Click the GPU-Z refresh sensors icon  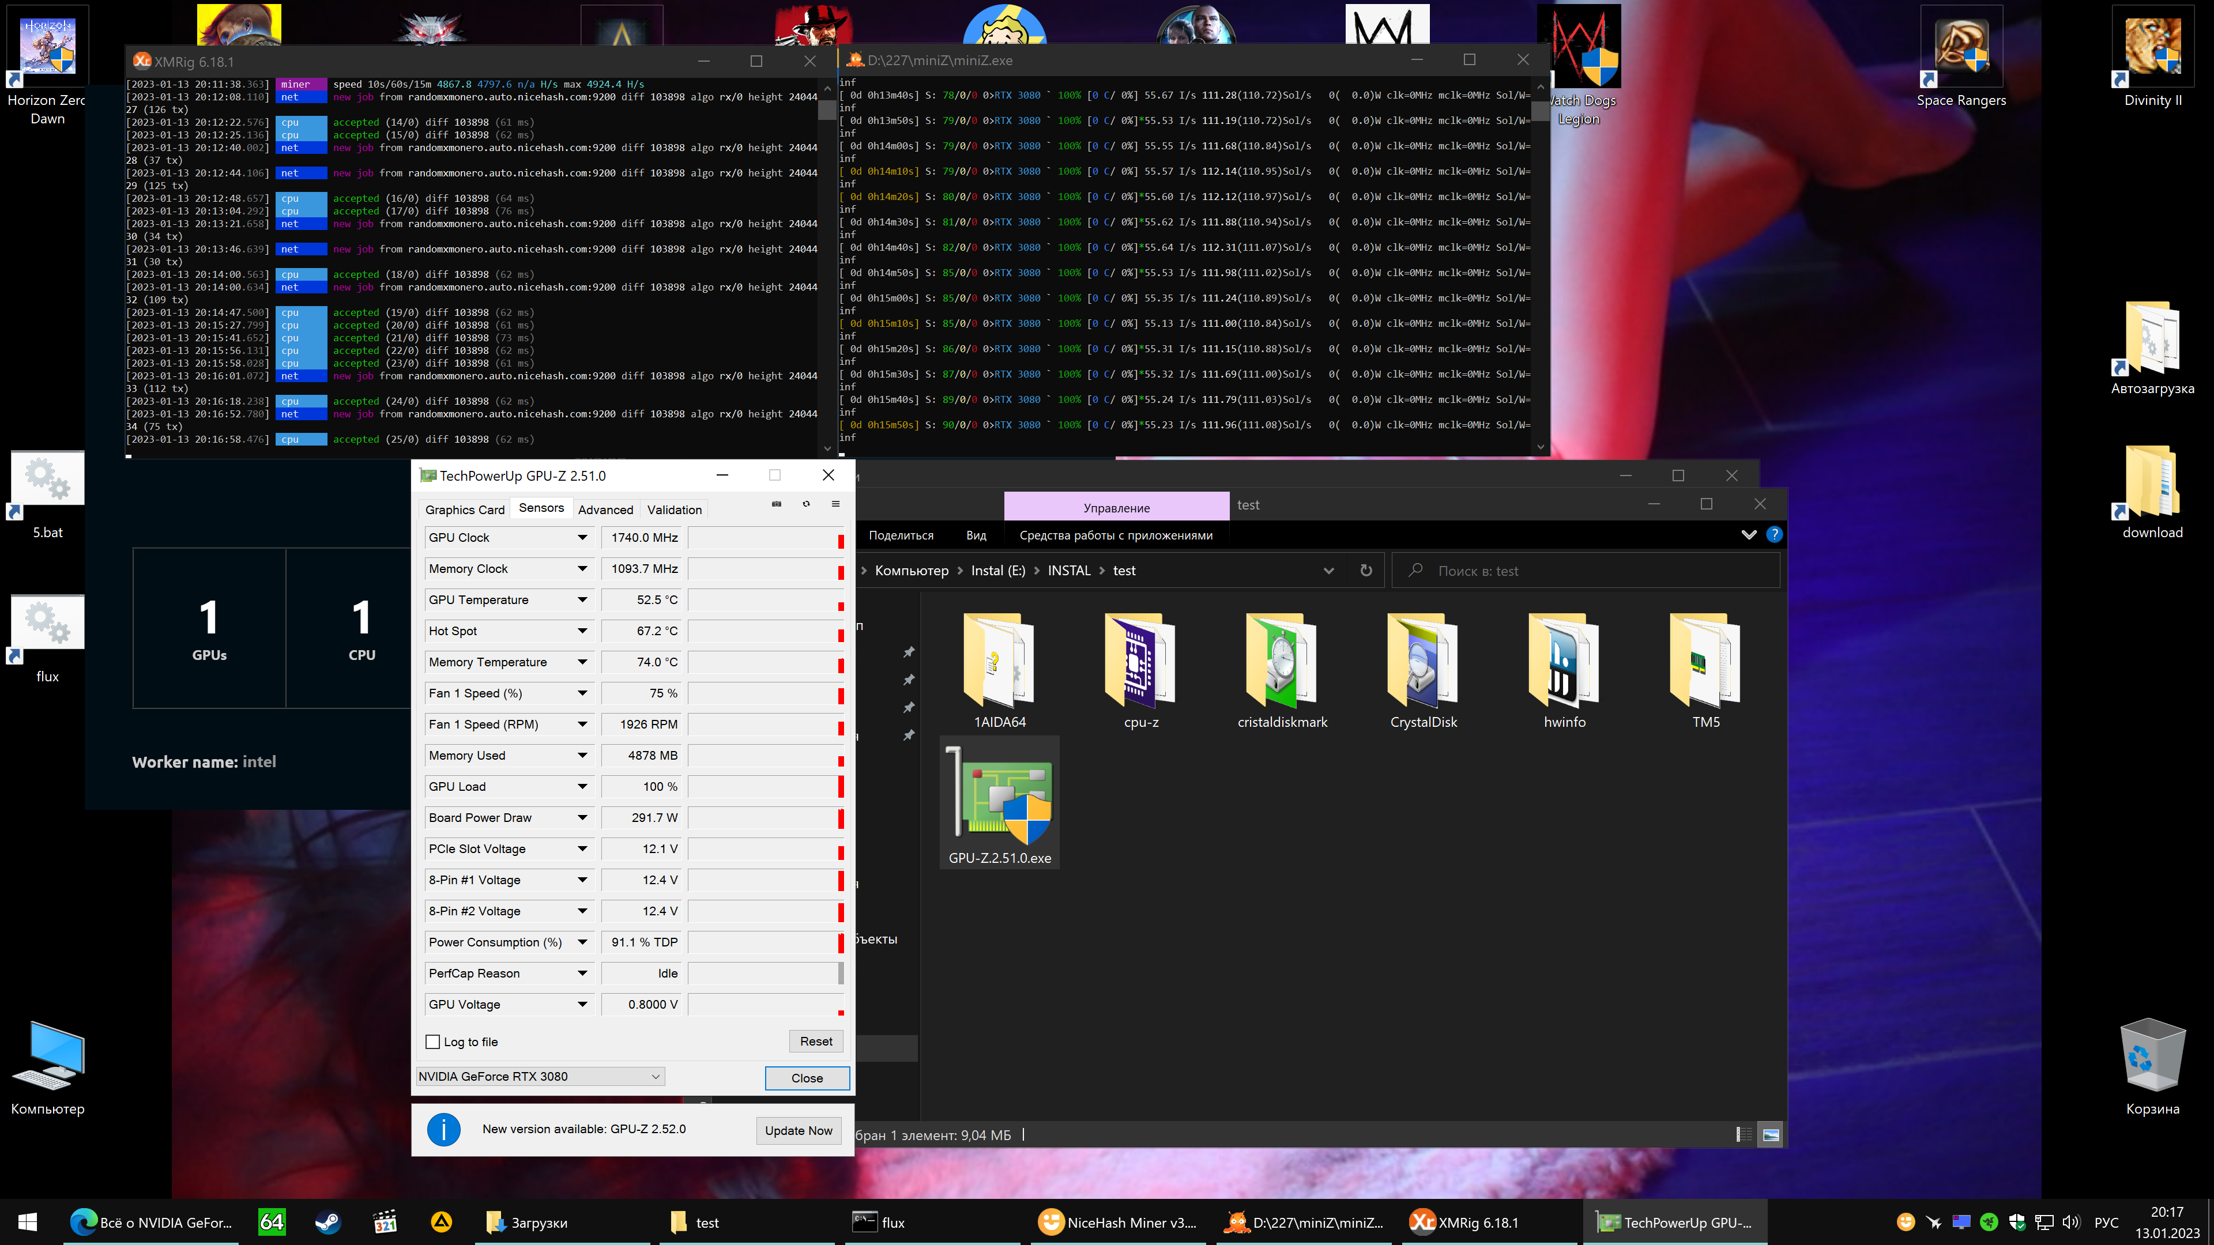pyautogui.click(x=806, y=504)
